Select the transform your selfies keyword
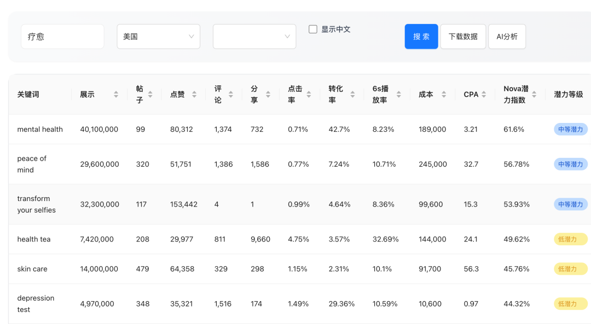Screen dimensions: 591x324 (36, 204)
